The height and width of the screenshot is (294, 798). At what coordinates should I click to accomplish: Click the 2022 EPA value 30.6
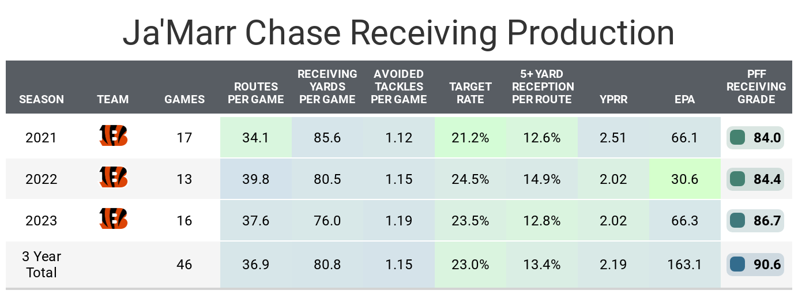click(x=684, y=179)
